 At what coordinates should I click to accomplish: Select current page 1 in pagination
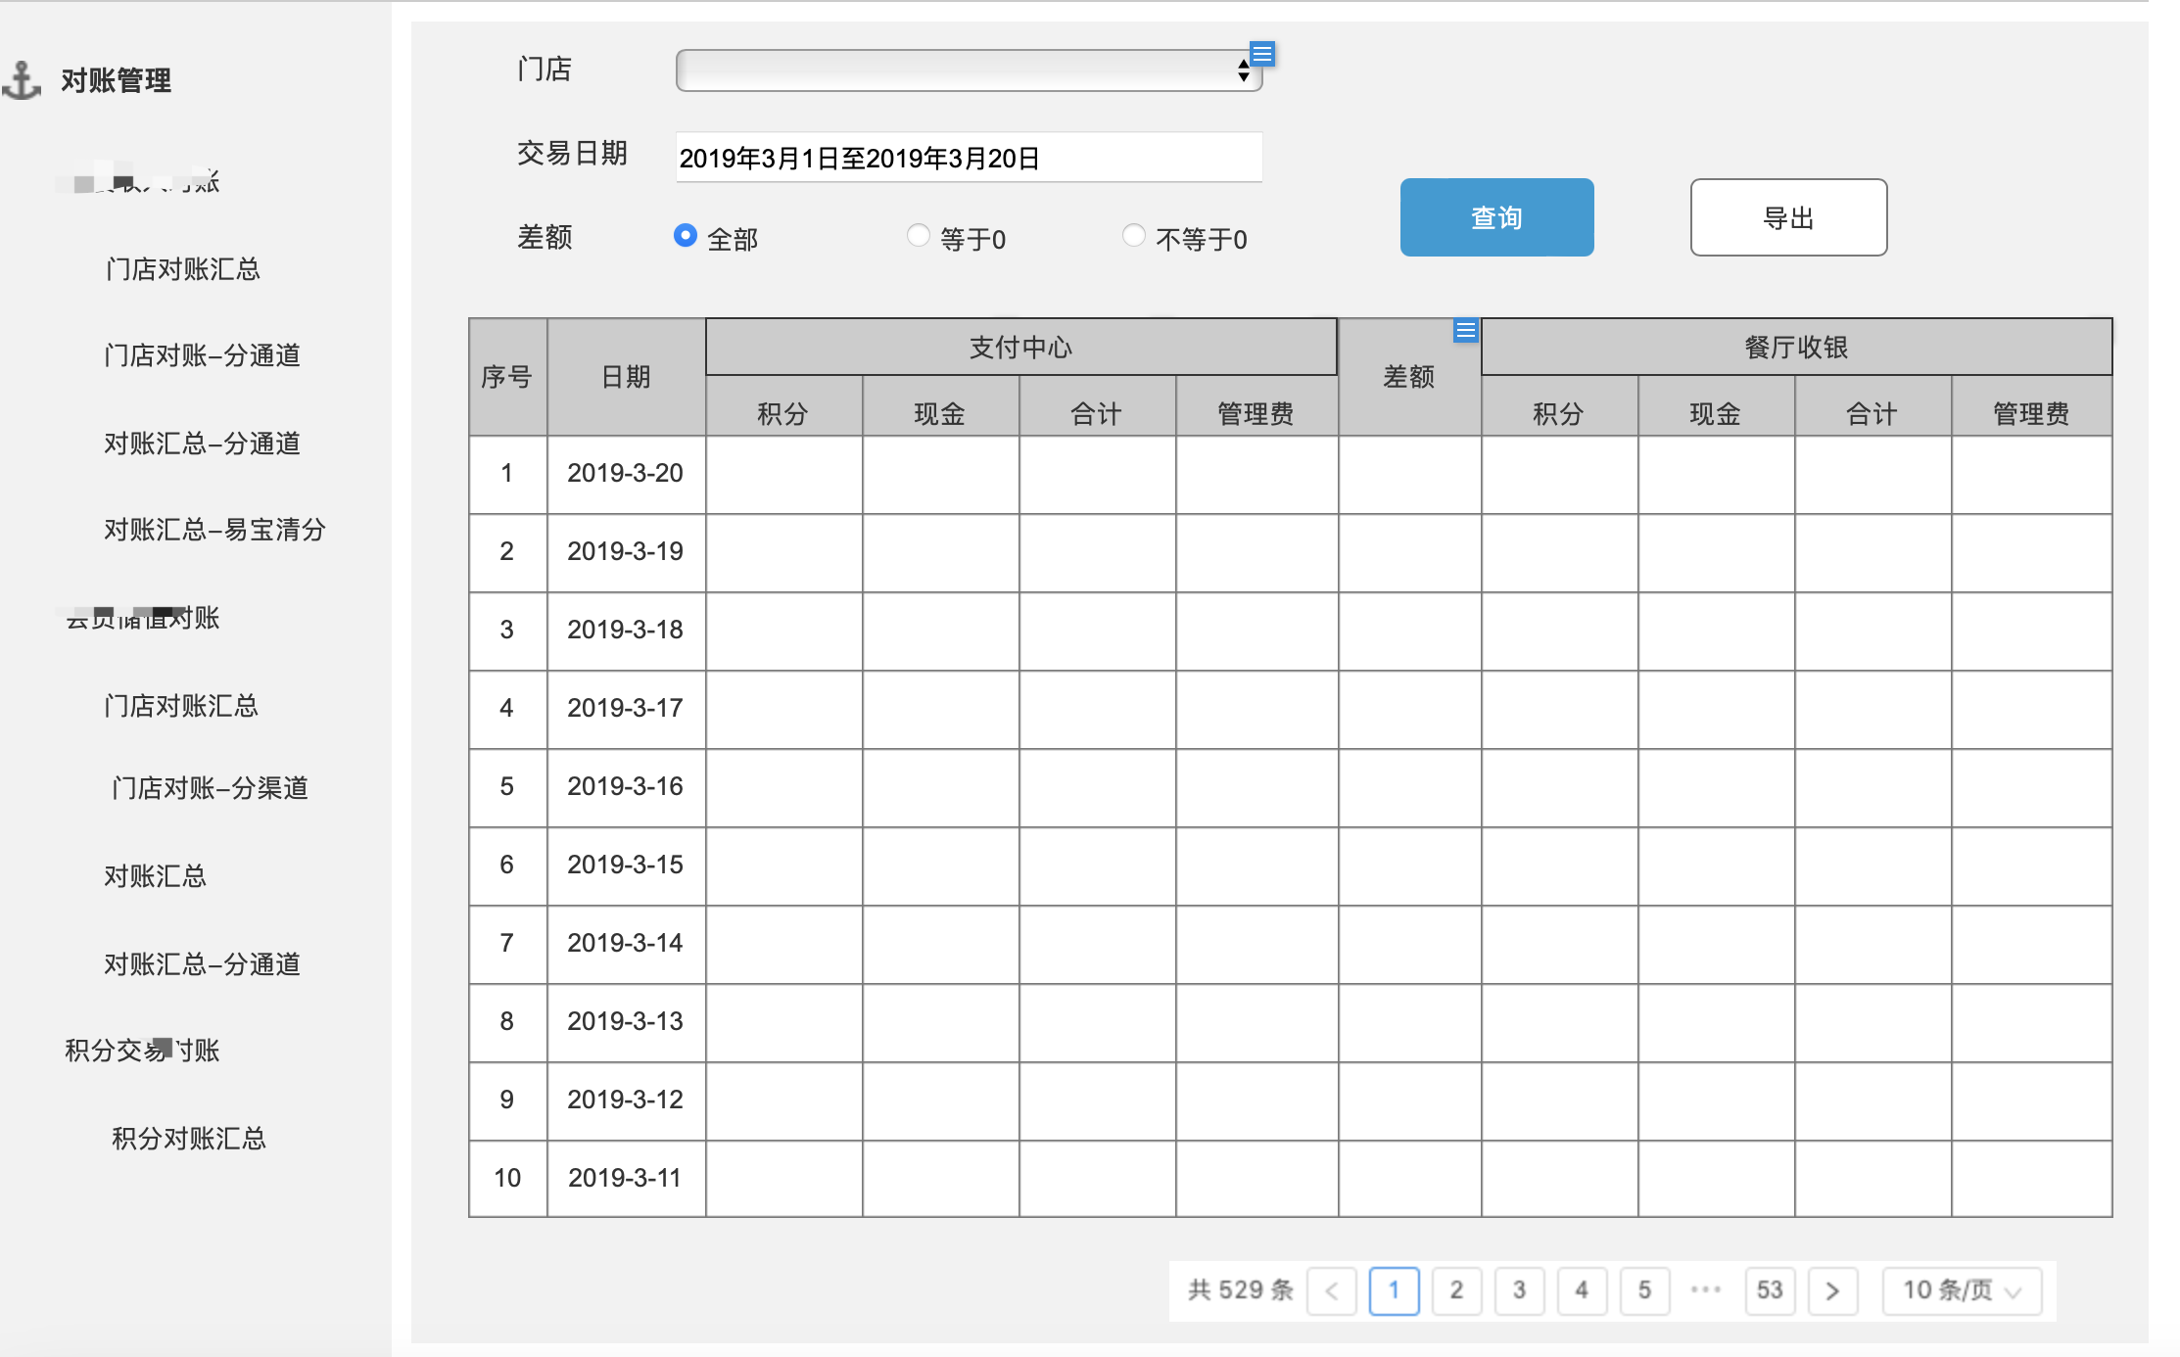(x=1394, y=1290)
